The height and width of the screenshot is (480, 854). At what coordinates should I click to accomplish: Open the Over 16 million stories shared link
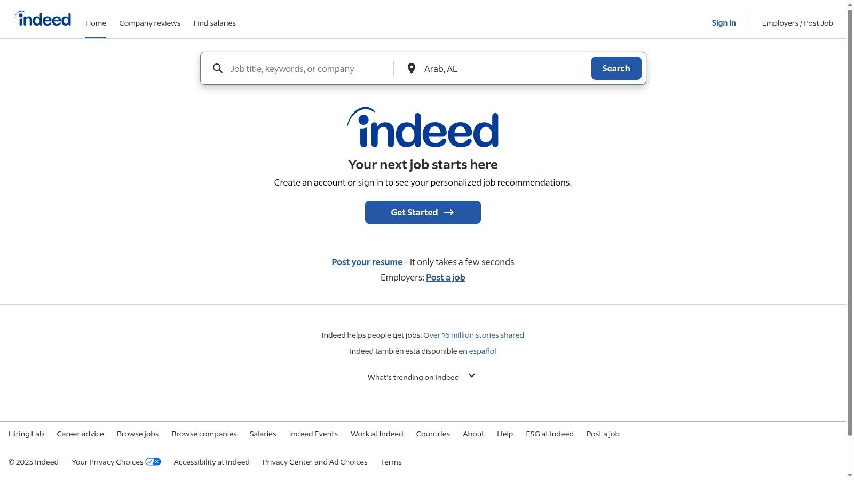[473, 335]
